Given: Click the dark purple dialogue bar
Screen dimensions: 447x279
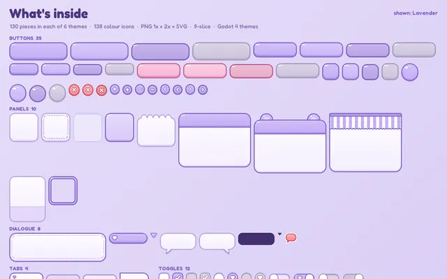Looking at the screenshot, I should point(256,239).
